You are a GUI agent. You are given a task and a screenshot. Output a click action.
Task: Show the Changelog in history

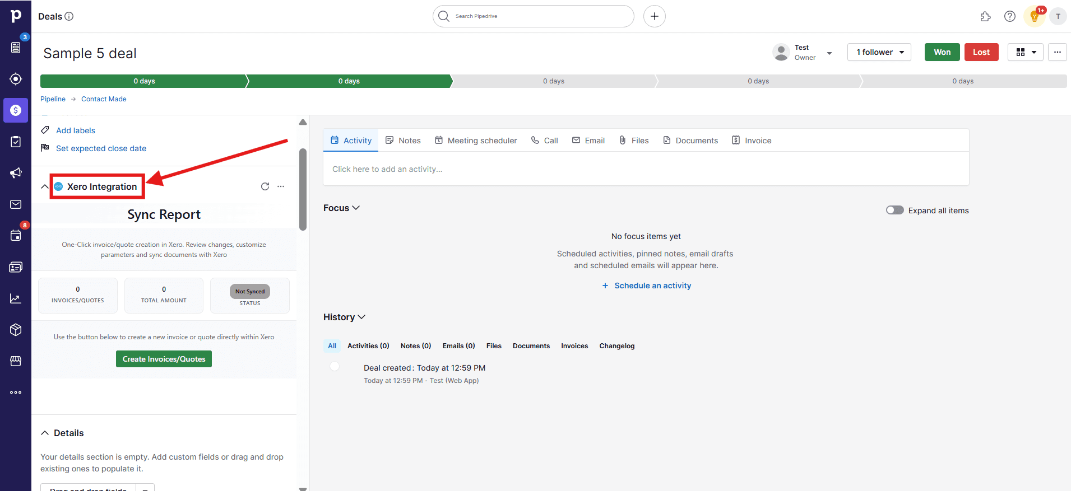pyautogui.click(x=617, y=346)
